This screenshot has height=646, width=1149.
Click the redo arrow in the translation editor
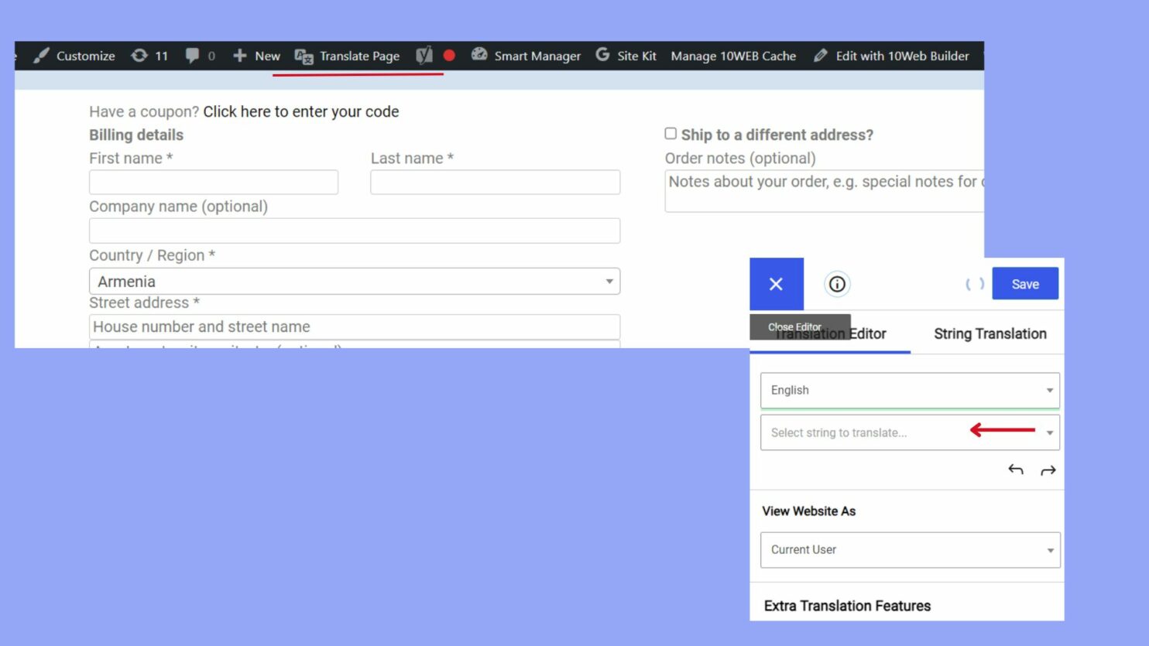click(1048, 469)
